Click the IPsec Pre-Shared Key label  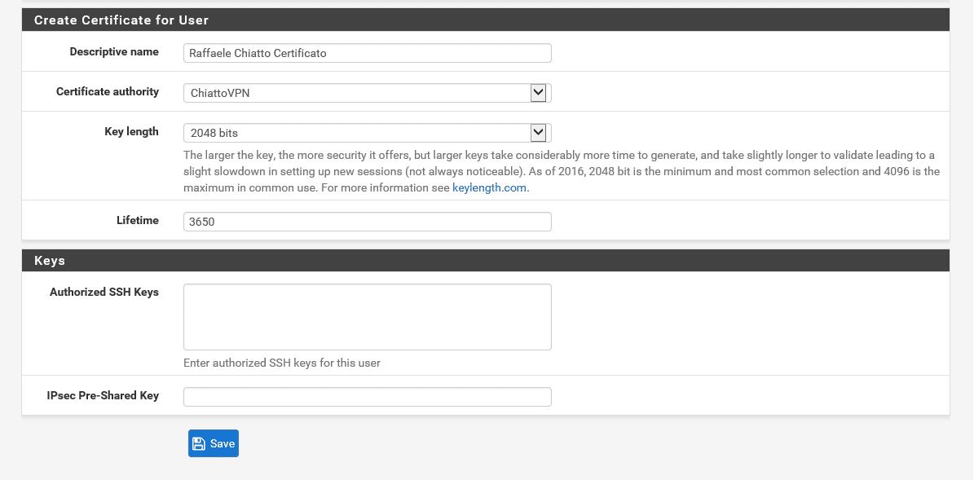104,395
